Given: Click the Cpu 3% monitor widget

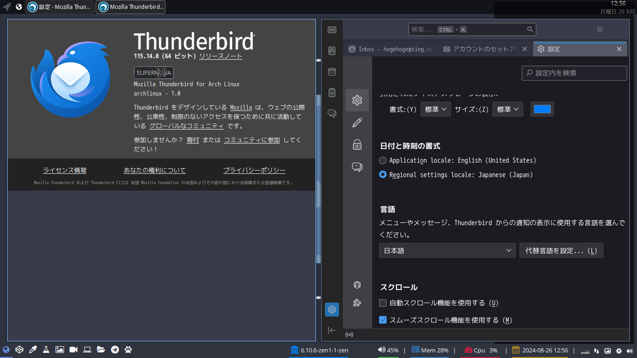Looking at the screenshot, I should (x=481, y=351).
